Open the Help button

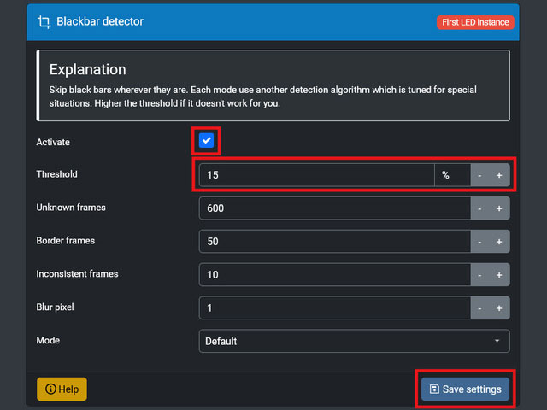point(62,389)
